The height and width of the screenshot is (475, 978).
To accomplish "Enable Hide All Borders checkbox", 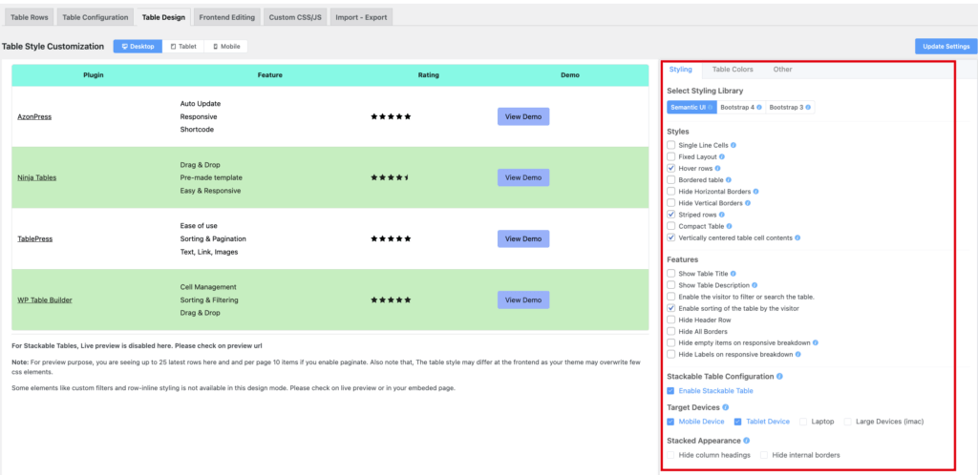I will [671, 331].
